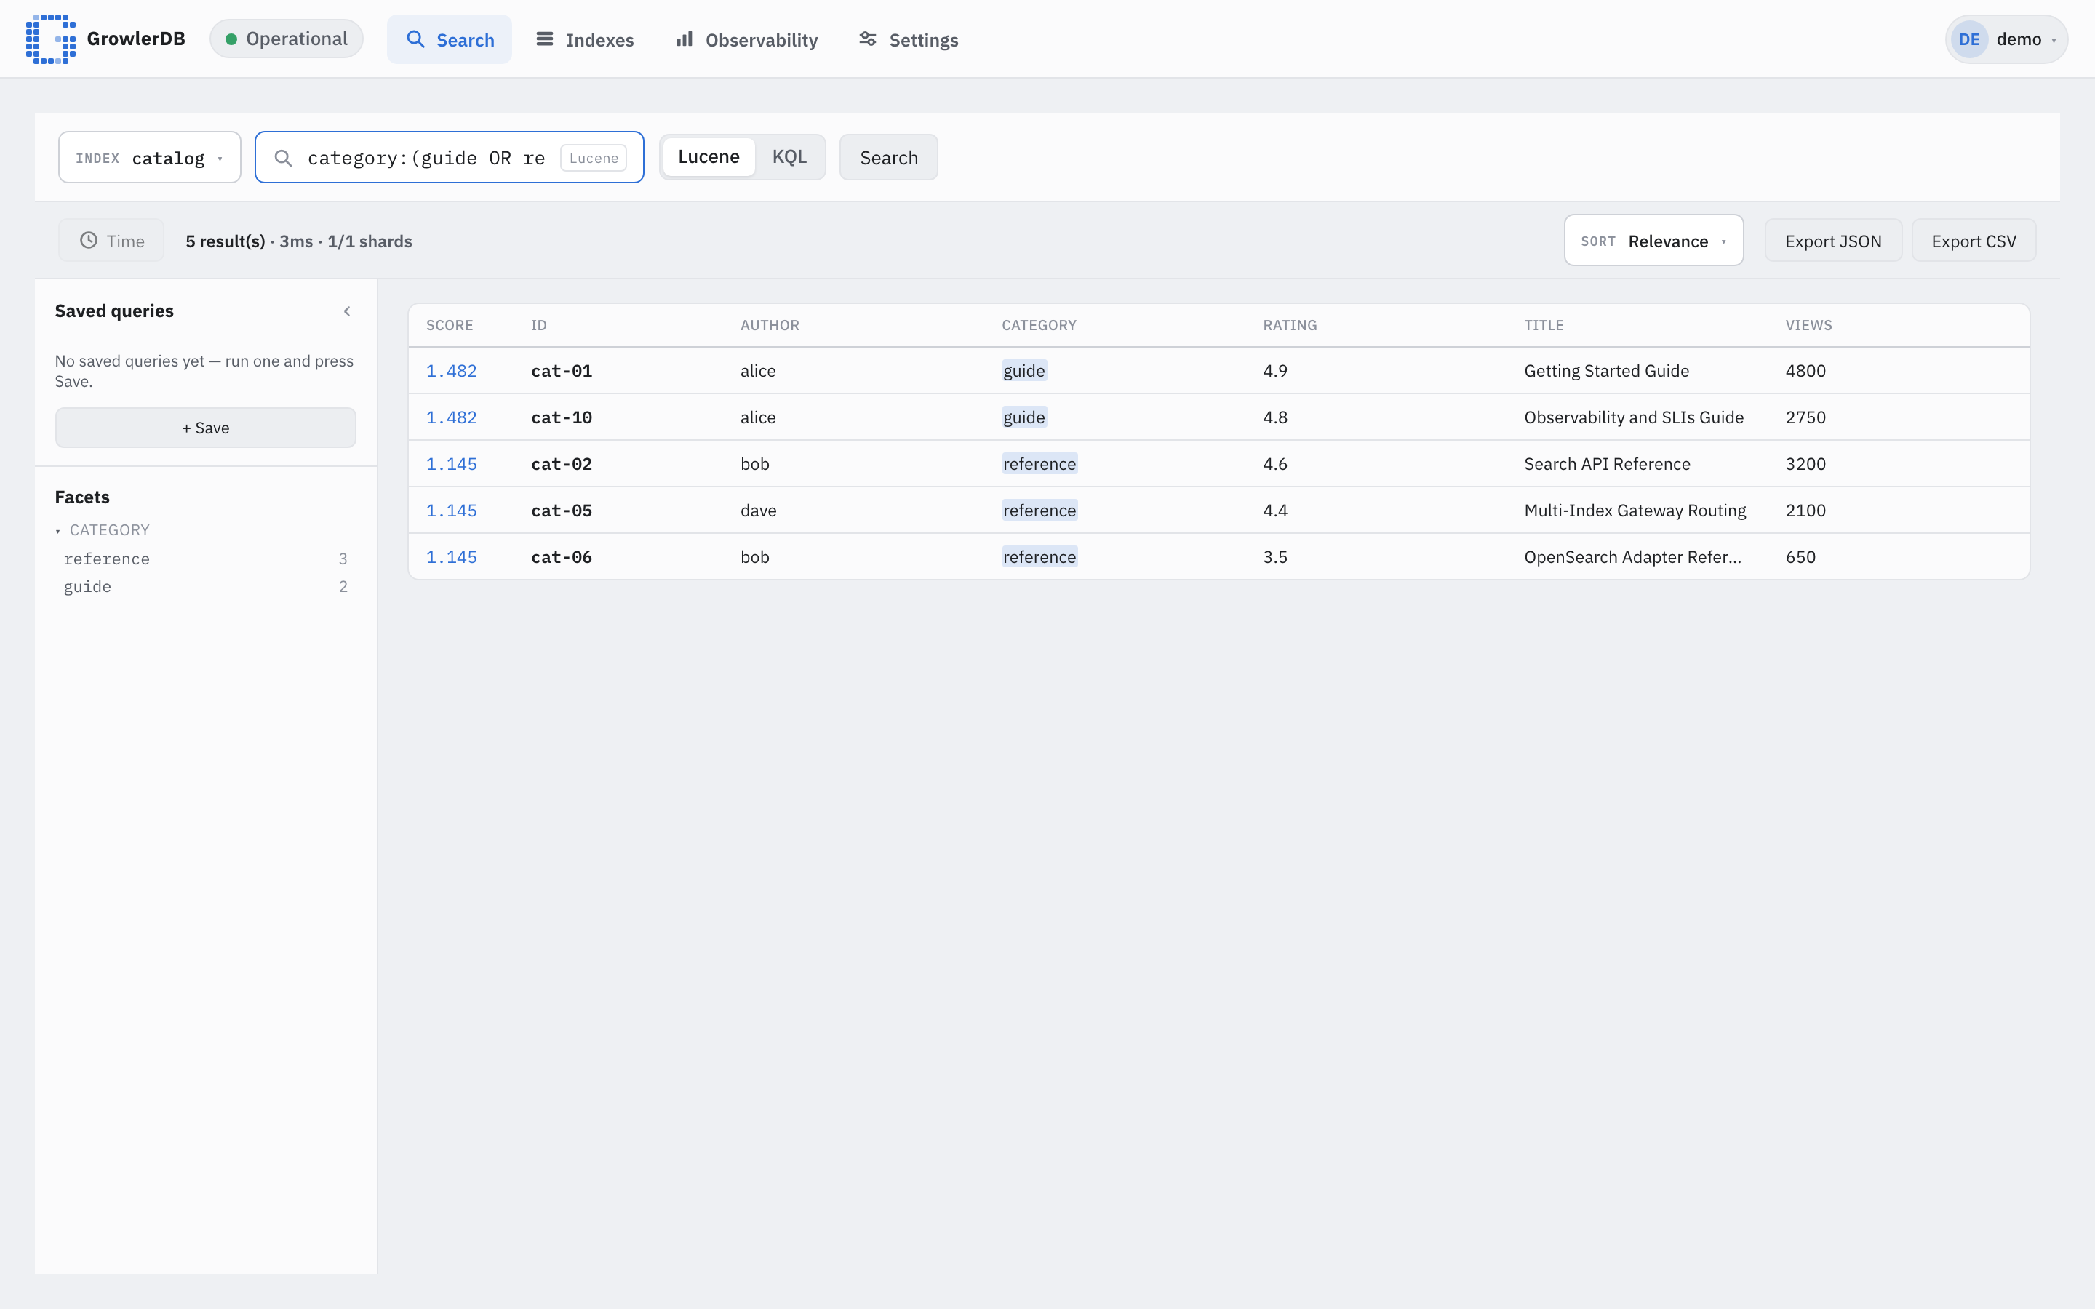Select the cat-05 ID cell
Viewport: 2095px width, 1309px height.
[562, 511]
